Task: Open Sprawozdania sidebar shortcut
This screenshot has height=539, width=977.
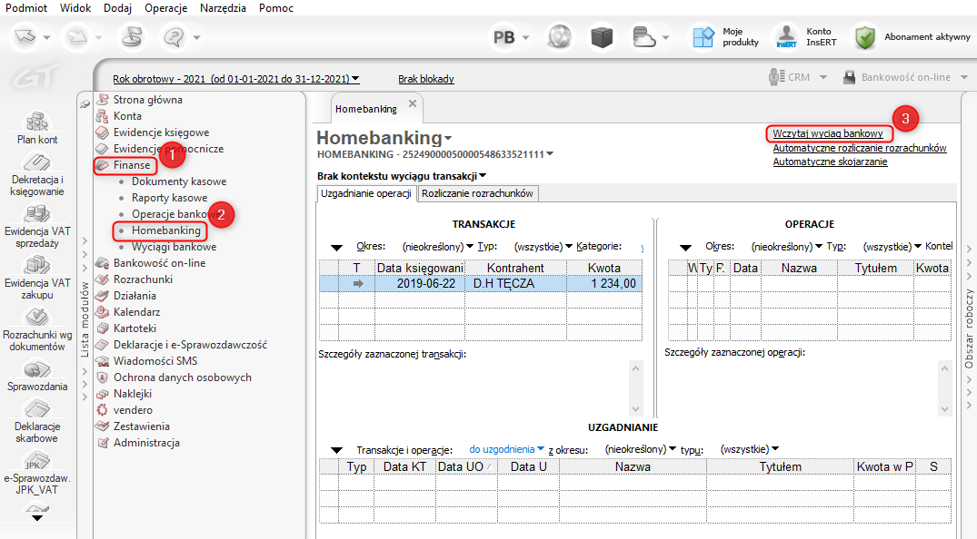Action: click(x=37, y=376)
